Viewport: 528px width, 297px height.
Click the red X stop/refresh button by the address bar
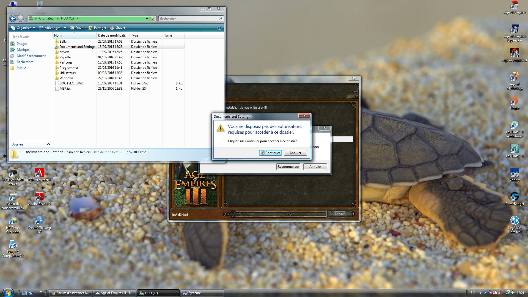pyautogui.click(x=153, y=19)
